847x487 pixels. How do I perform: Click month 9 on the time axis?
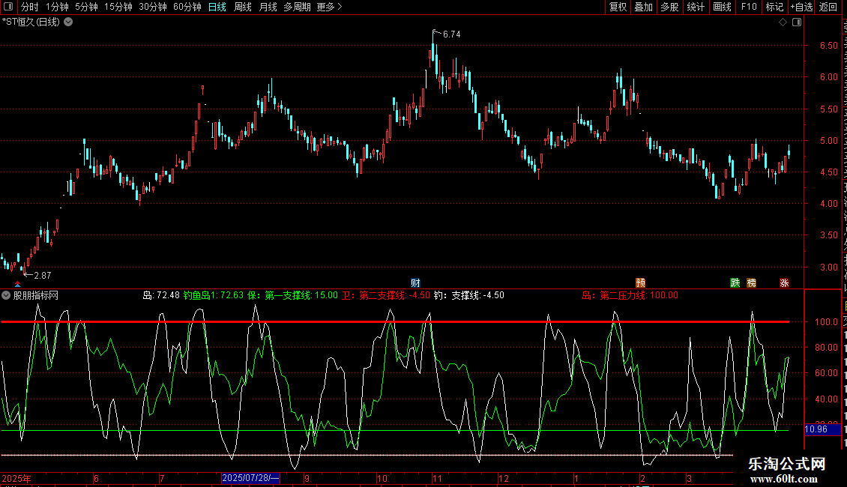point(307,478)
